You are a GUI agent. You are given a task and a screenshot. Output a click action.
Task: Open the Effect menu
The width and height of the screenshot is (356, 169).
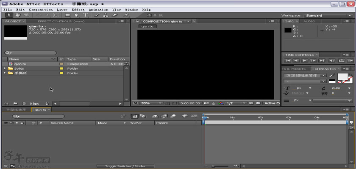pyautogui.click(x=78, y=10)
